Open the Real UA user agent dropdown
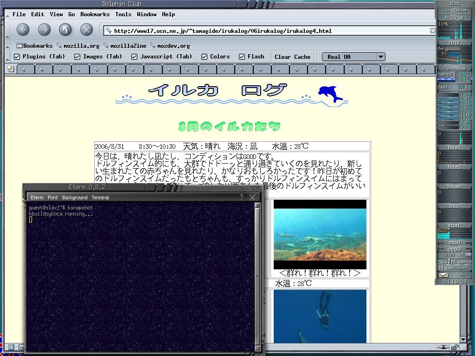The width and height of the screenshot is (475, 356). 353,57
